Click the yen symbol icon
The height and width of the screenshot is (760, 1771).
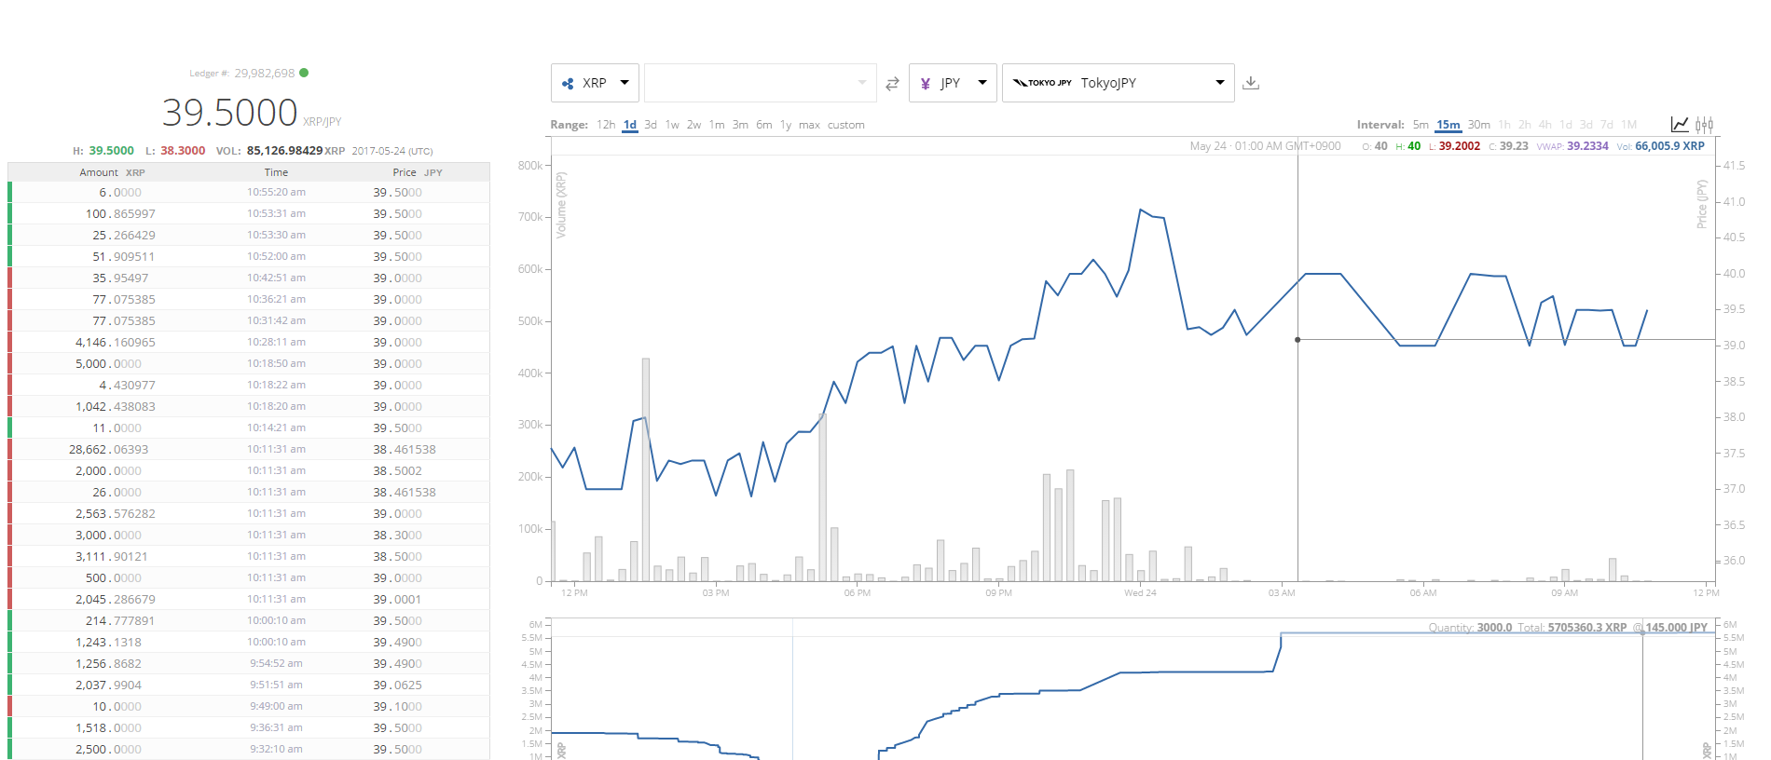[x=926, y=84]
